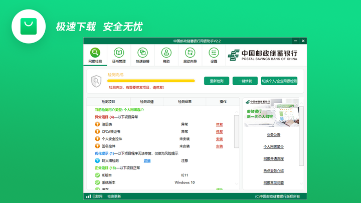Select the 签名控件 row label
The width and height of the screenshot is (361, 203).
(x=108, y=146)
